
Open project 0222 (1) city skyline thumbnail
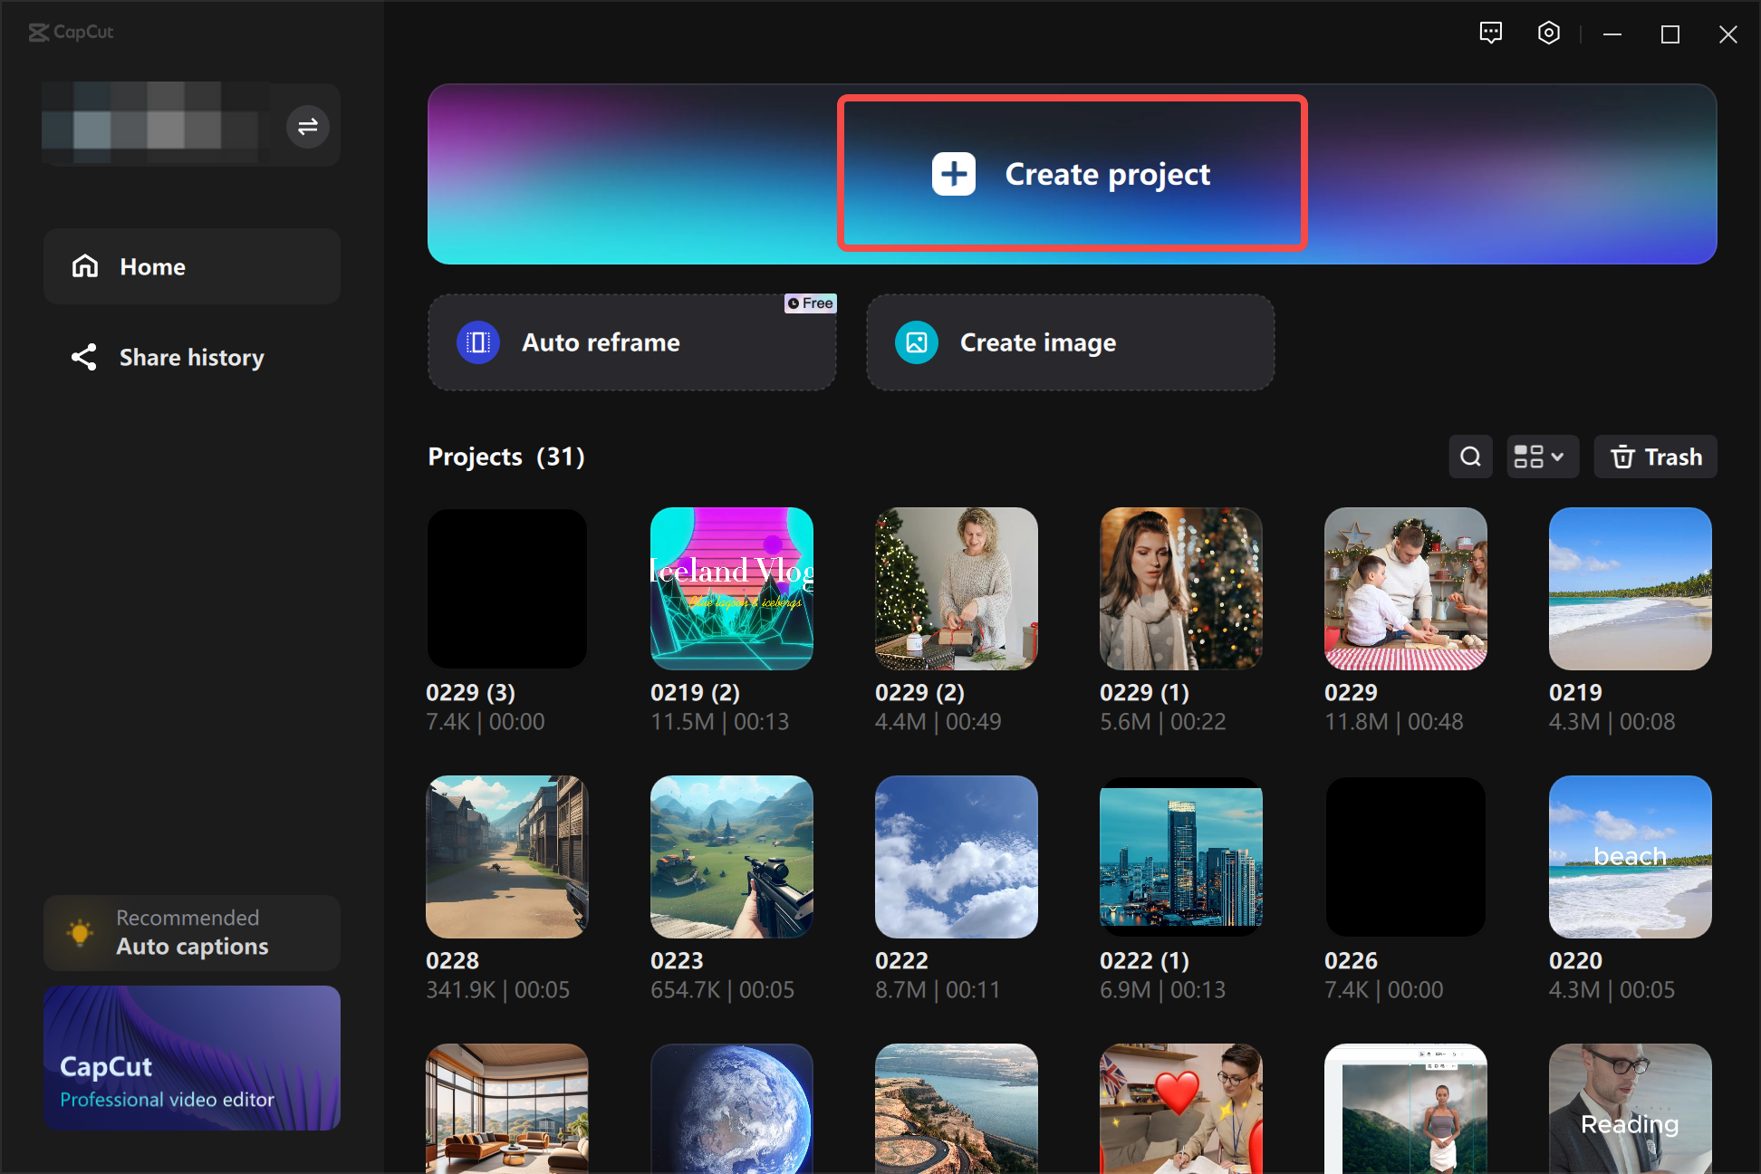point(1181,857)
